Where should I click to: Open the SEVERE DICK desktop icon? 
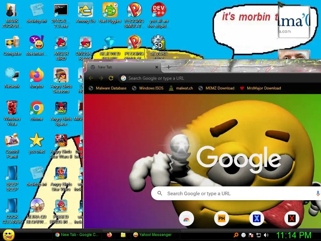[x=159, y=48]
